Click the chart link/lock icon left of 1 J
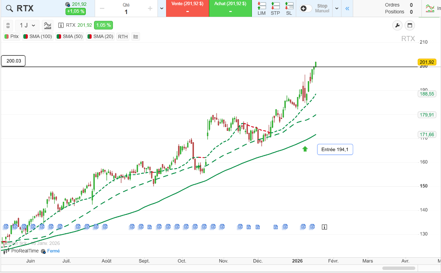The height and width of the screenshot is (273, 441). [8, 25]
